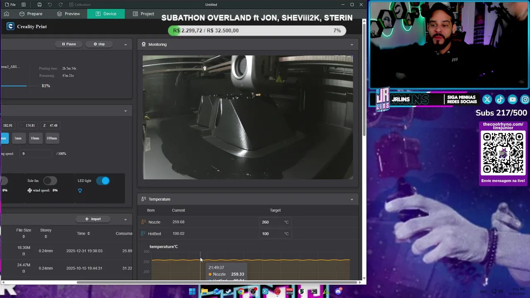The width and height of the screenshot is (530, 298).
Task: Click the Nozzle row icon
Action: coord(144,222)
